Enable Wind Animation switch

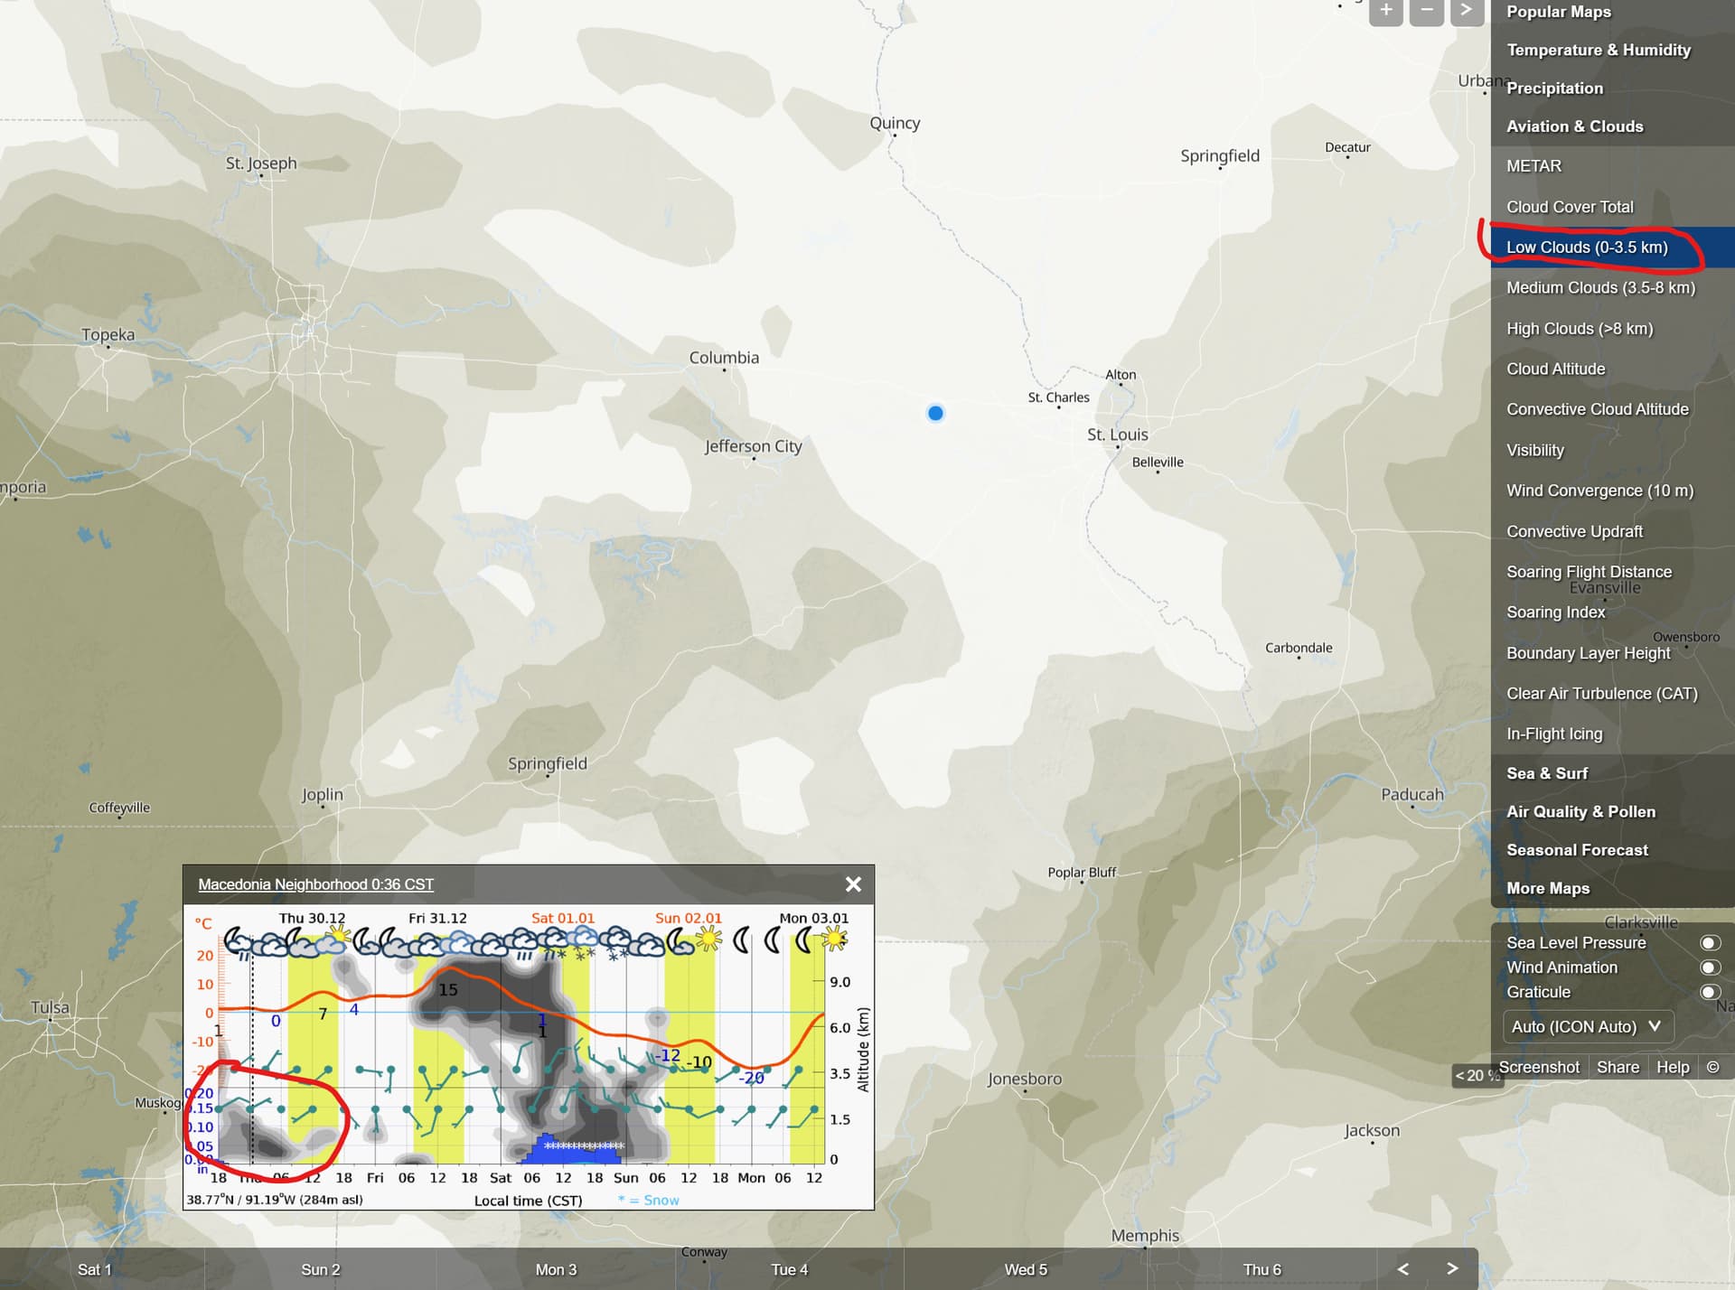tap(1709, 967)
